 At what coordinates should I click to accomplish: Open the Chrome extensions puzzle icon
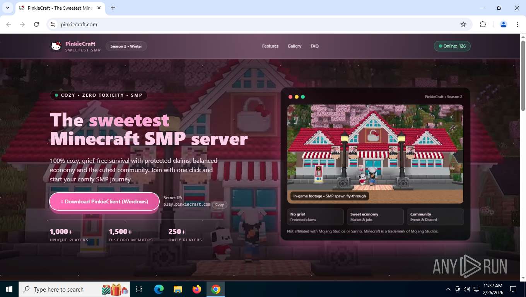[x=483, y=24]
